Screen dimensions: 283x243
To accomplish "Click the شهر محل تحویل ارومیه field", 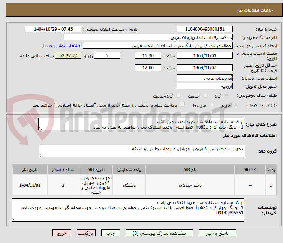I will 205,86.
